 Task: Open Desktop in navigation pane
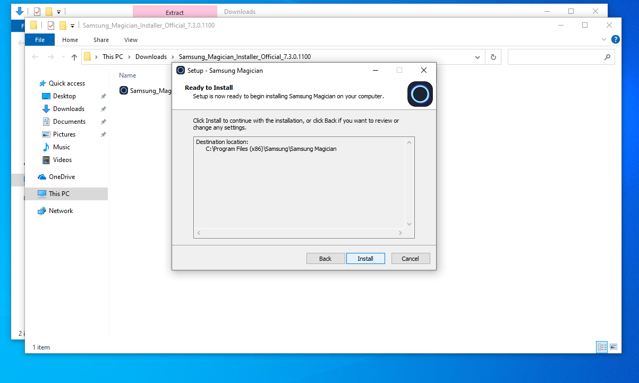(64, 96)
